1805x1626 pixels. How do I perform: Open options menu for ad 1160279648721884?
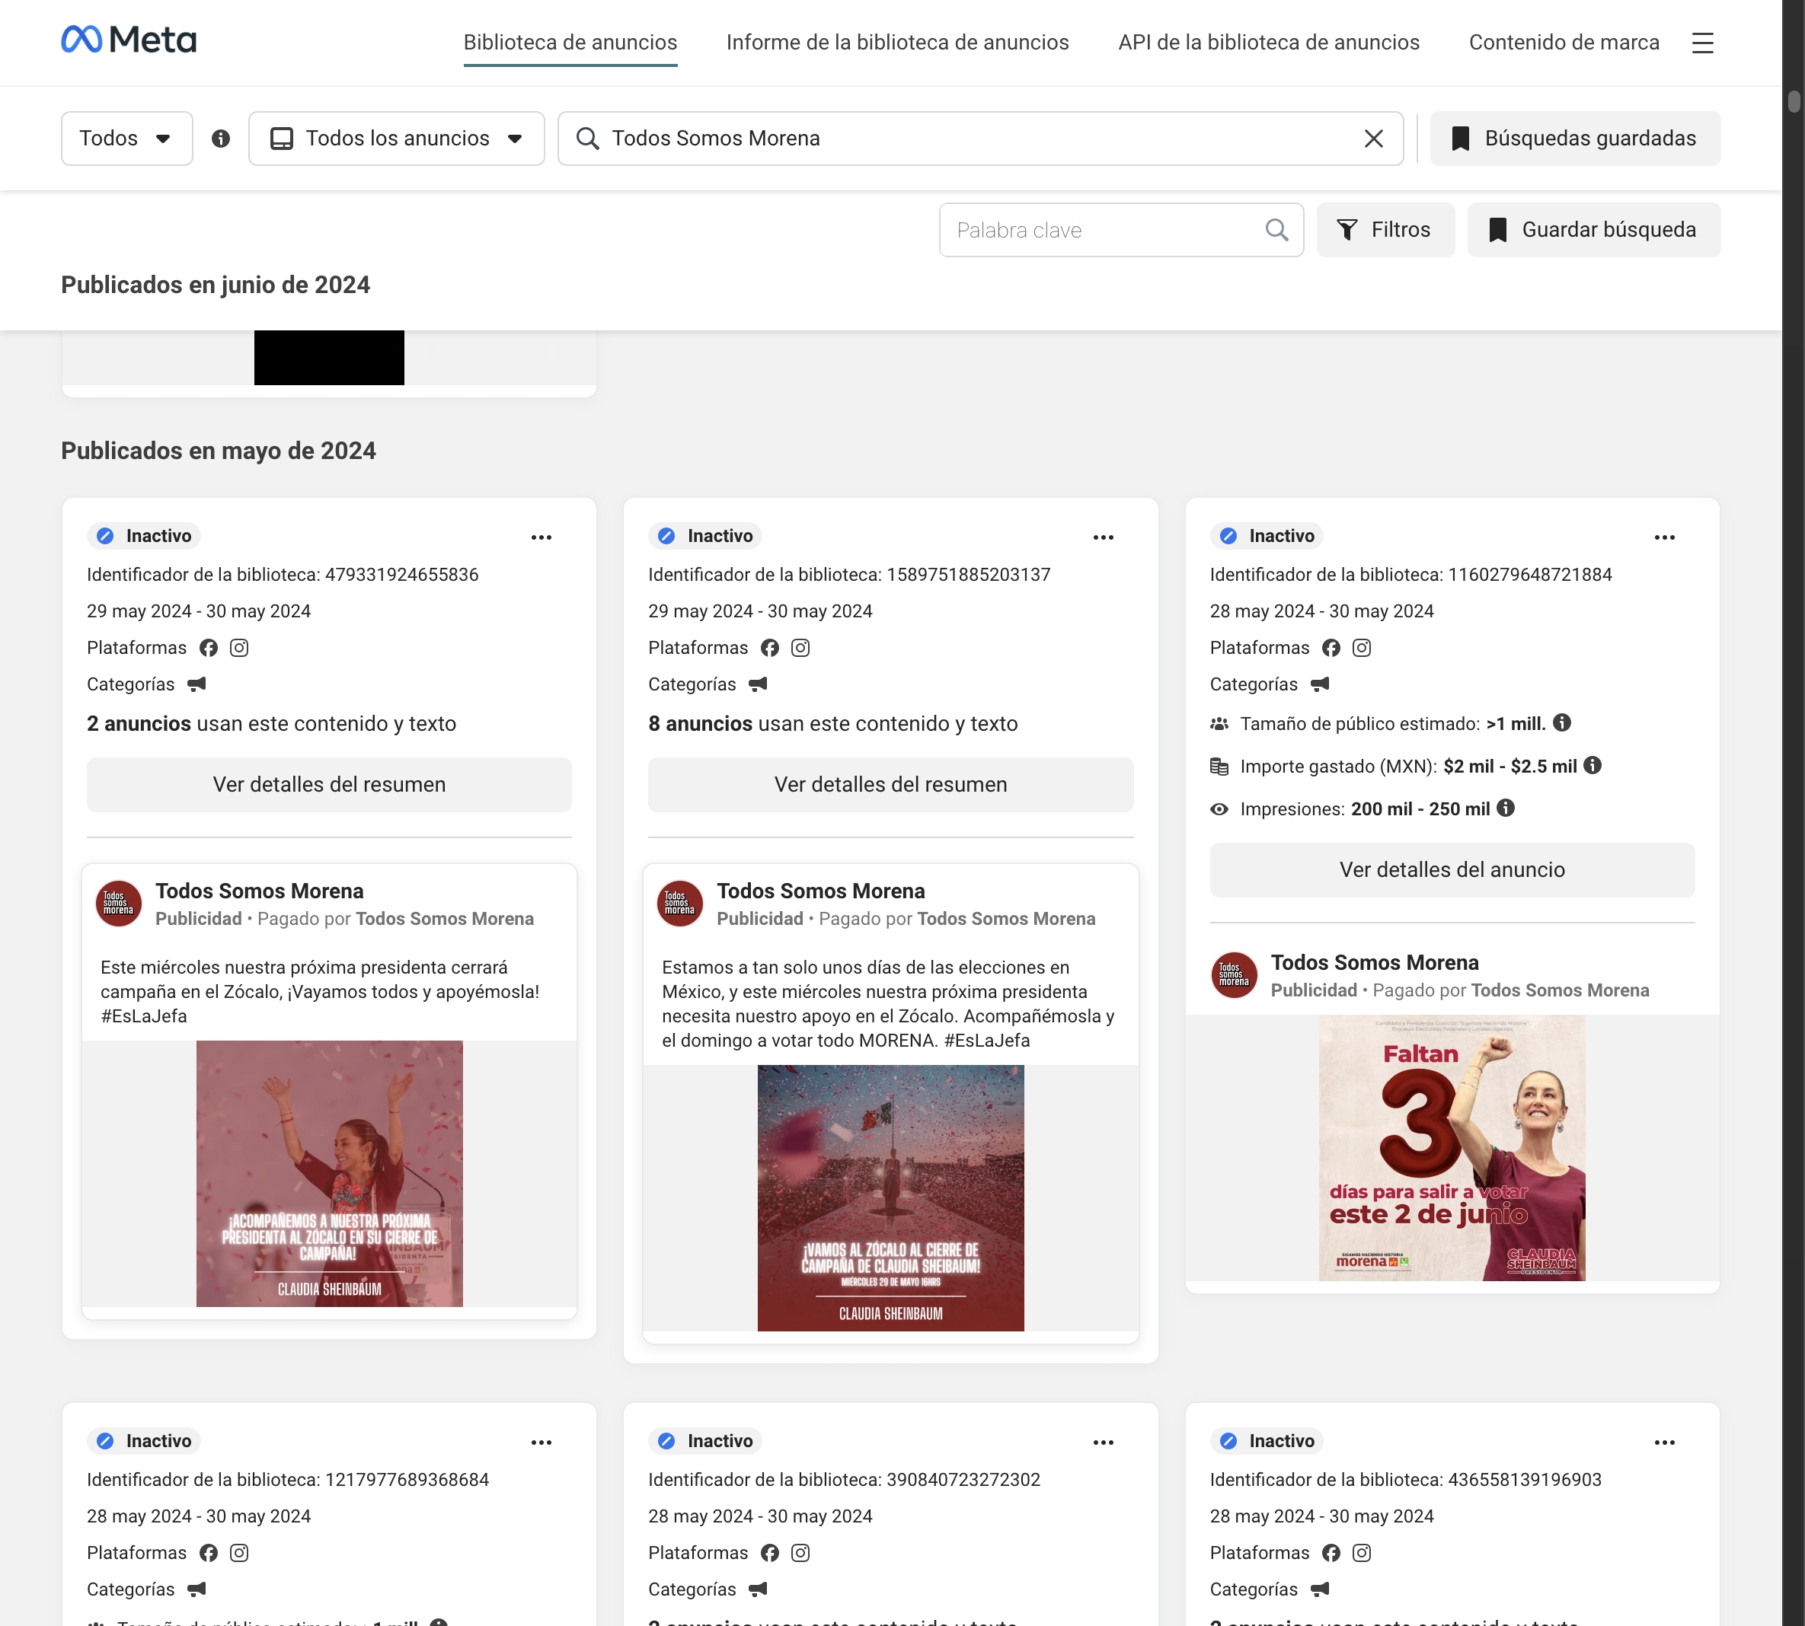tap(1664, 537)
